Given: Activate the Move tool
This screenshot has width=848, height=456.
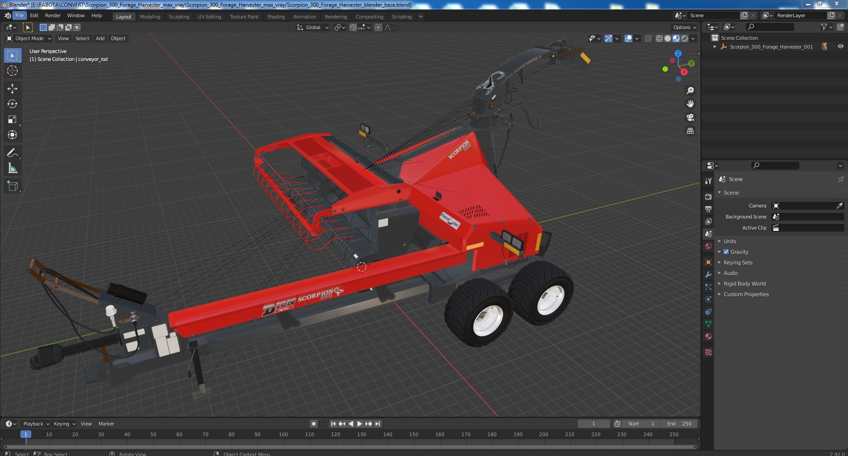Looking at the screenshot, I should point(12,89).
